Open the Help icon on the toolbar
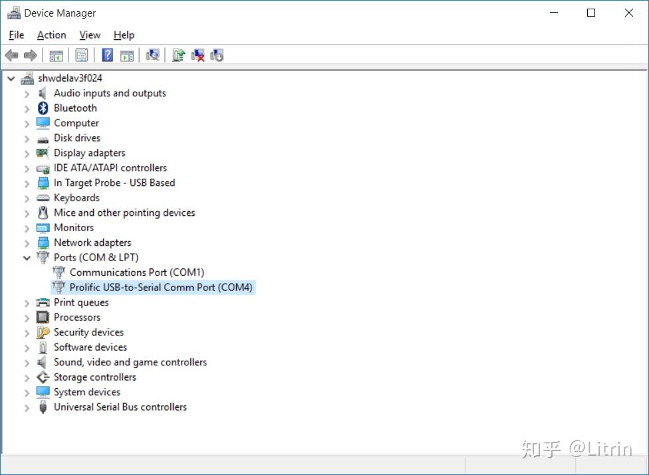Viewport: 649px width, 475px height. click(x=107, y=55)
